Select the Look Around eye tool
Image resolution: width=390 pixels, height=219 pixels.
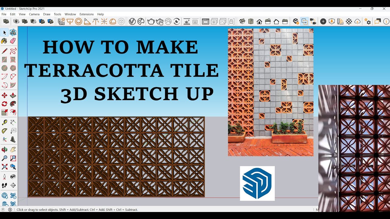pos(13,177)
